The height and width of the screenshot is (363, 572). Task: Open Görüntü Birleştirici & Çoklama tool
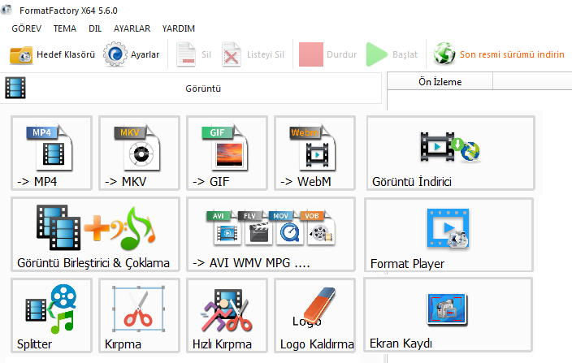(x=95, y=235)
